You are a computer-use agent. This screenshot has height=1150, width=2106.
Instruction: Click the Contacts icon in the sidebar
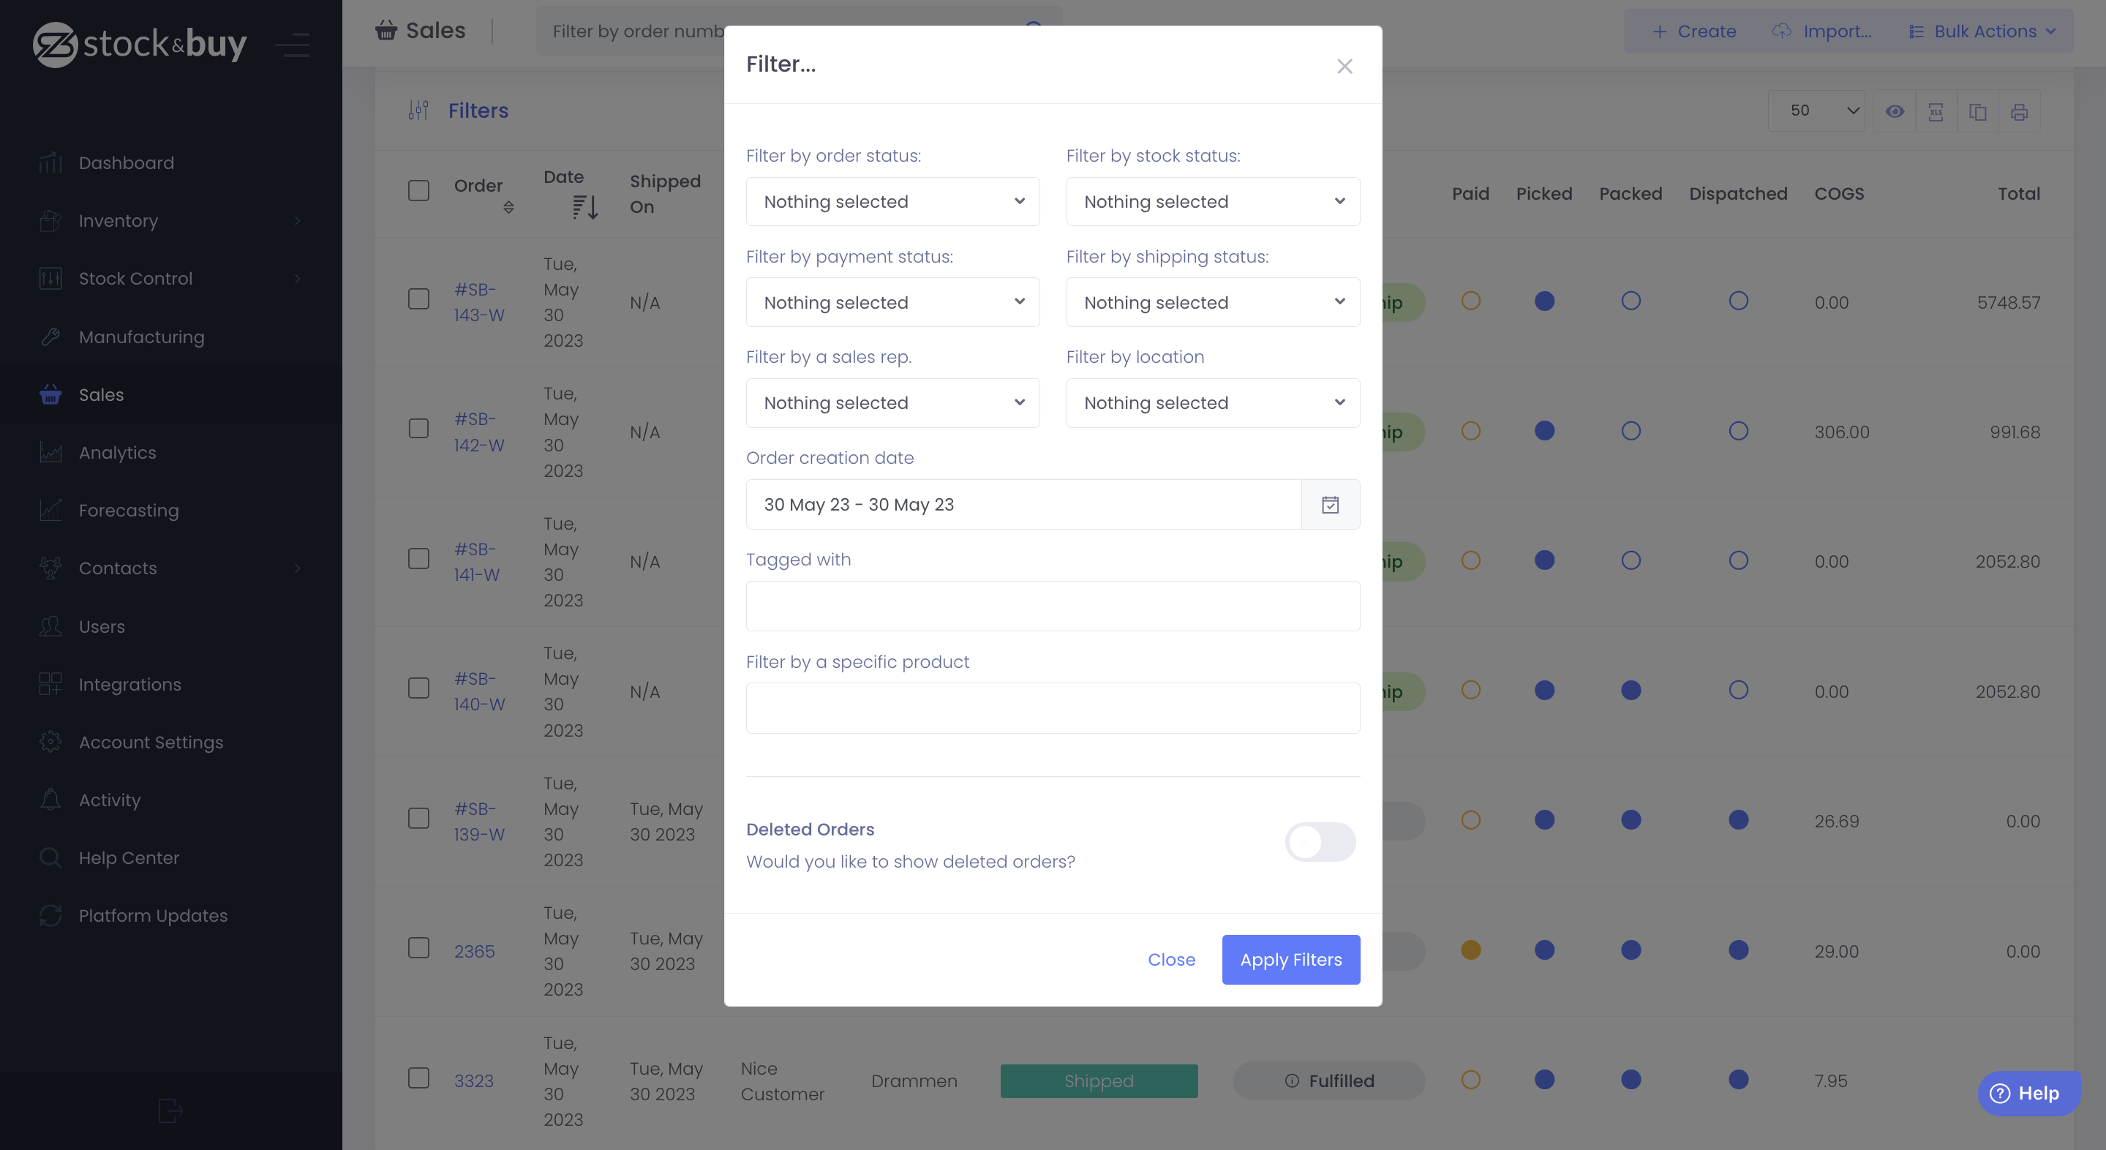[50, 568]
